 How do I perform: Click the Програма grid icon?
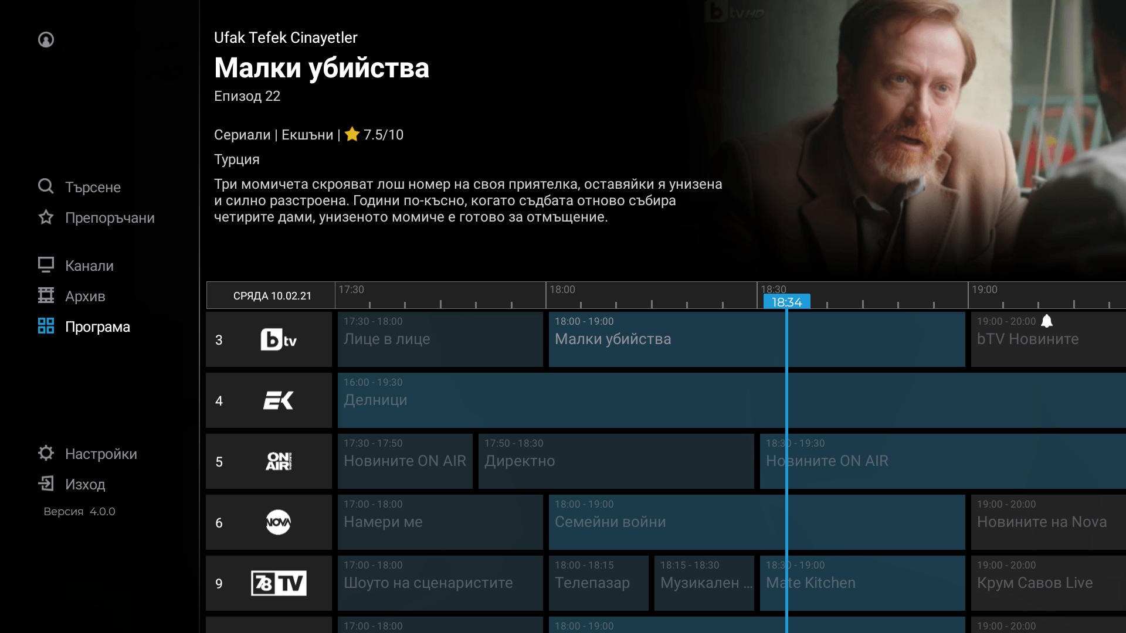point(46,326)
